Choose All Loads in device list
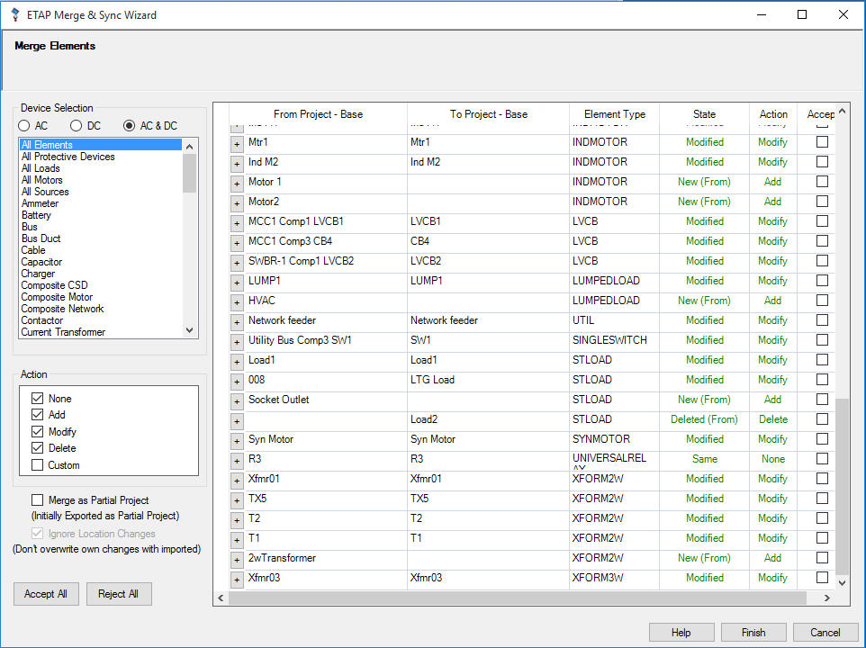This screenshot has height=648, width=866. pyautogui.click(x=101, y=168)
